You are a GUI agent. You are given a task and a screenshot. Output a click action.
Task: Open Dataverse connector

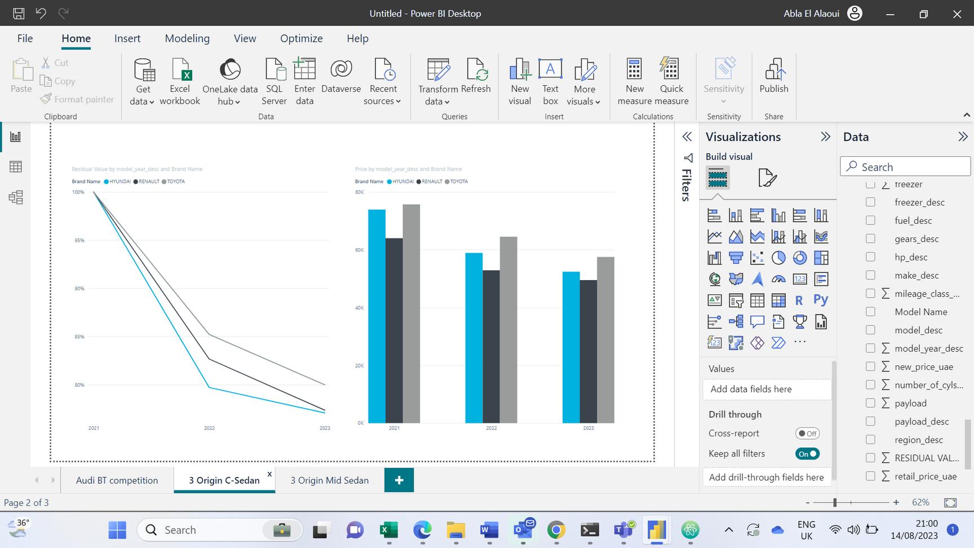tap(341, 77)
